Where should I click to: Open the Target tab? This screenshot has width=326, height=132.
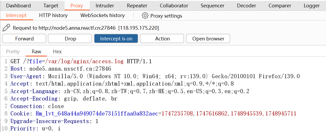click(51, 6)
